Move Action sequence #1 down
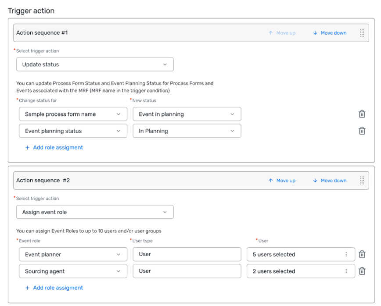 [330, 33]
